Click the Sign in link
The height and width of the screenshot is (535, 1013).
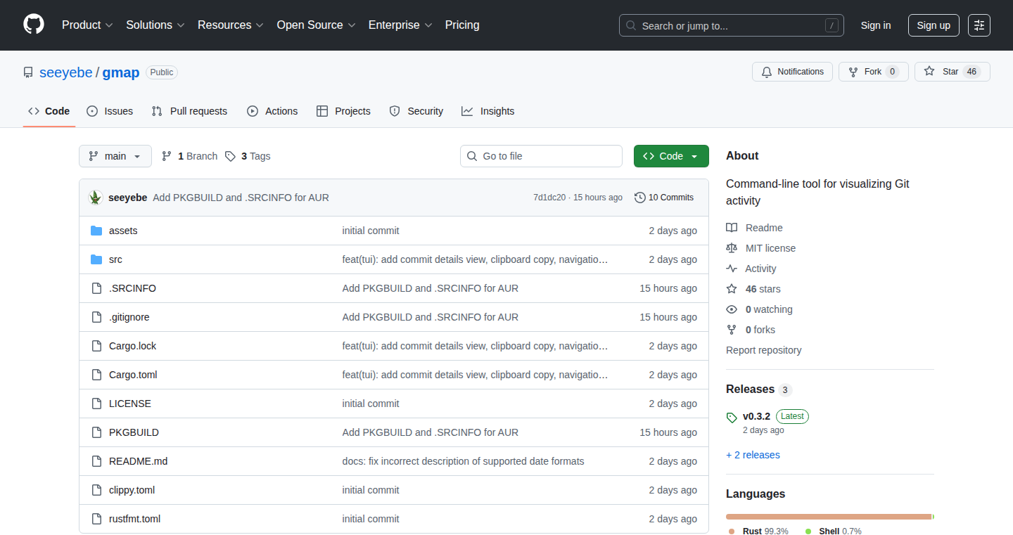pyautogui.click(x=876, y=25)
